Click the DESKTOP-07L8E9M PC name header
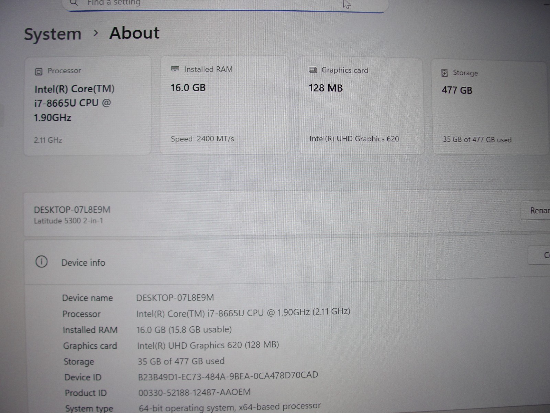 tap(72, 210)
